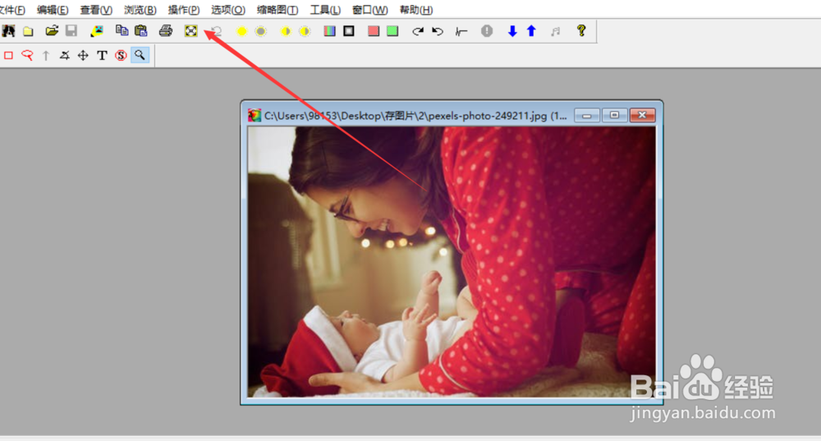Click the greyed floppy disk save icon

(x=71, y=31)
